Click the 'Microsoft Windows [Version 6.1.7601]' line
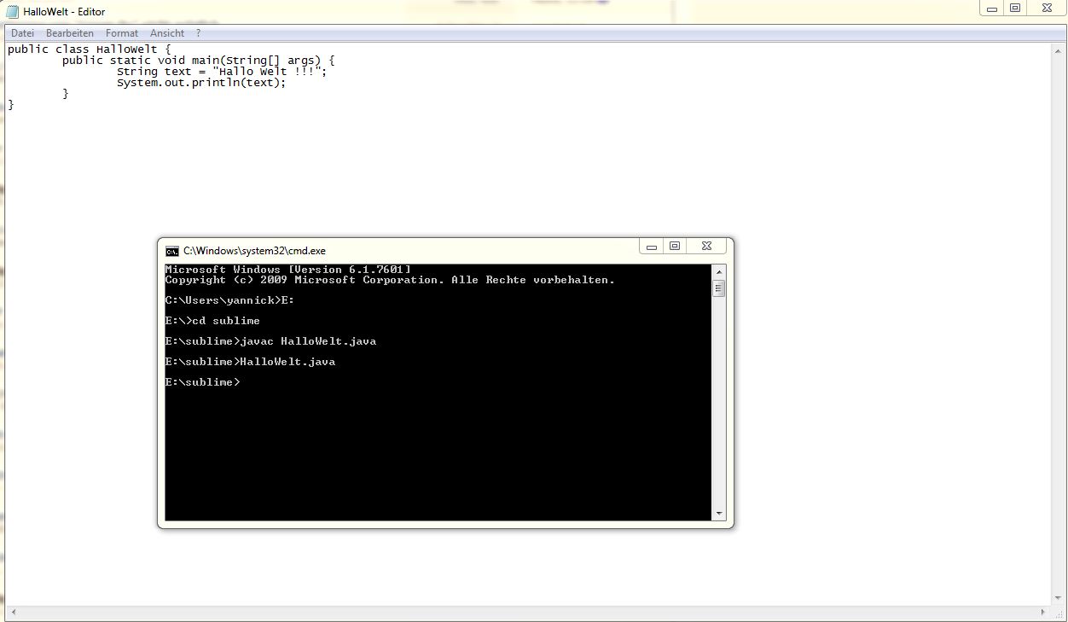 pos(287,270)
